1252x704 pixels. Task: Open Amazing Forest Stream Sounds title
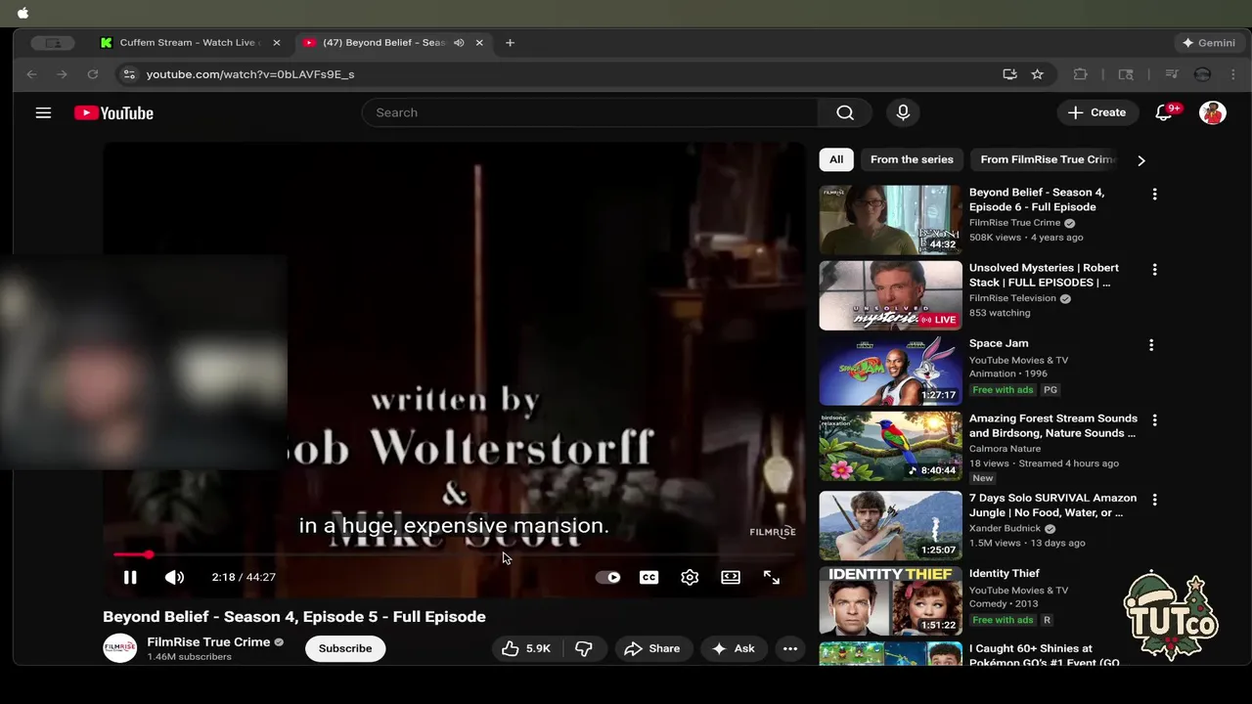click(x=1052, y=425)
